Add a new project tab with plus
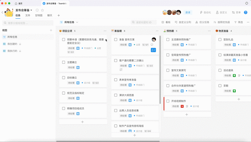 [x=58, y=15]
